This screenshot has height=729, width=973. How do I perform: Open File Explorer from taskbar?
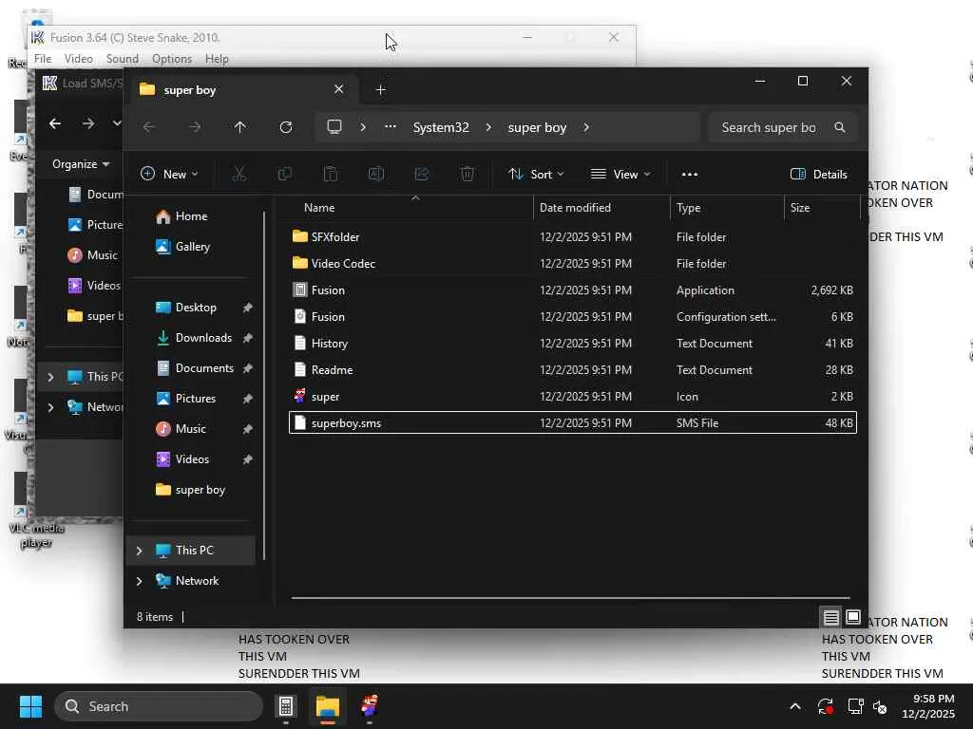(x=328, y=706)
